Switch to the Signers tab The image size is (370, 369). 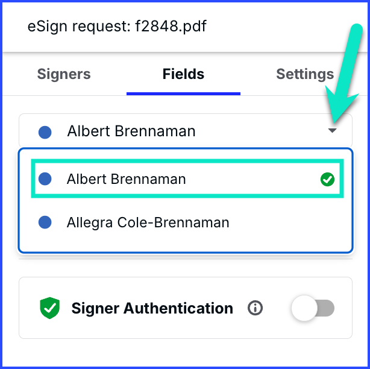pyautogui.click(x=64, y=74)
